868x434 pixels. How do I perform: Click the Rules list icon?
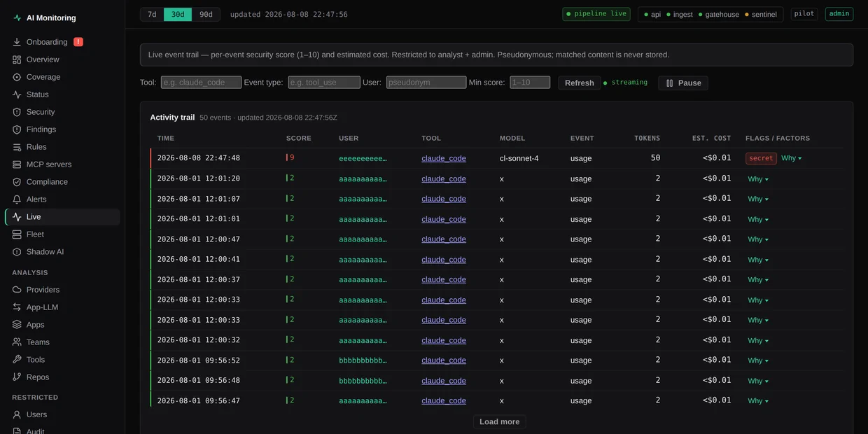tap(17, 147)
